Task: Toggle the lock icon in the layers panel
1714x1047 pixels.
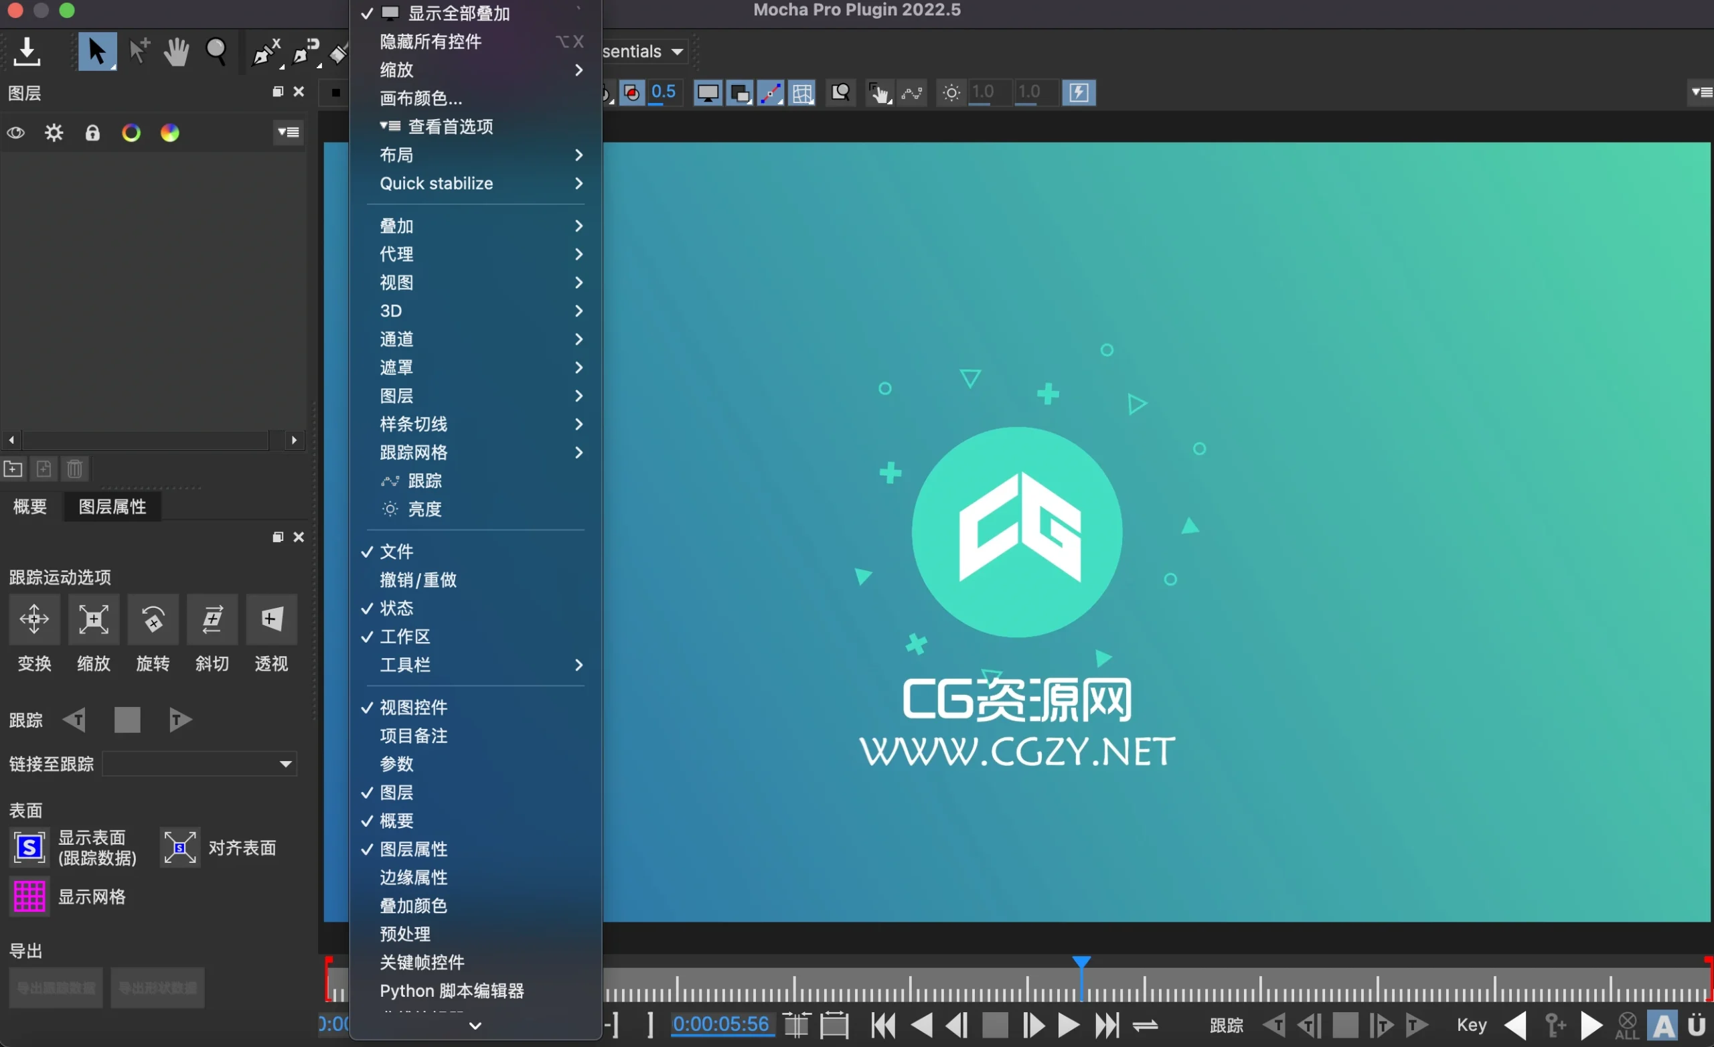Action: pyautogui.click(x=92, y=132)
